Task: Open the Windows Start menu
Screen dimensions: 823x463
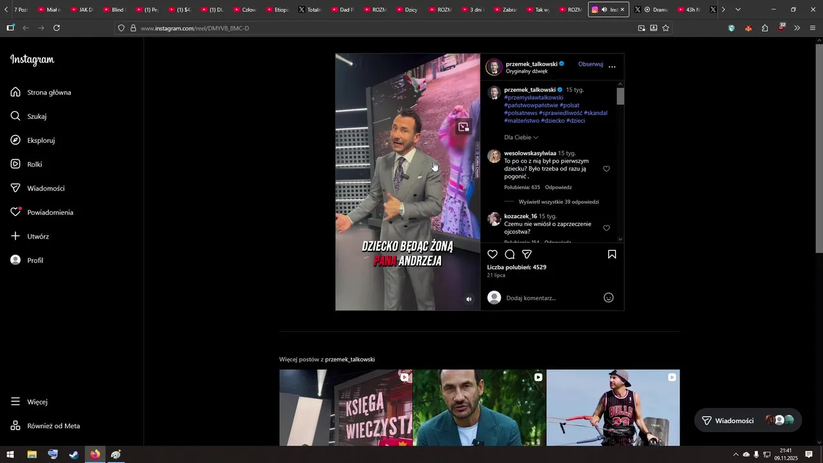Action: pos(10,455)
